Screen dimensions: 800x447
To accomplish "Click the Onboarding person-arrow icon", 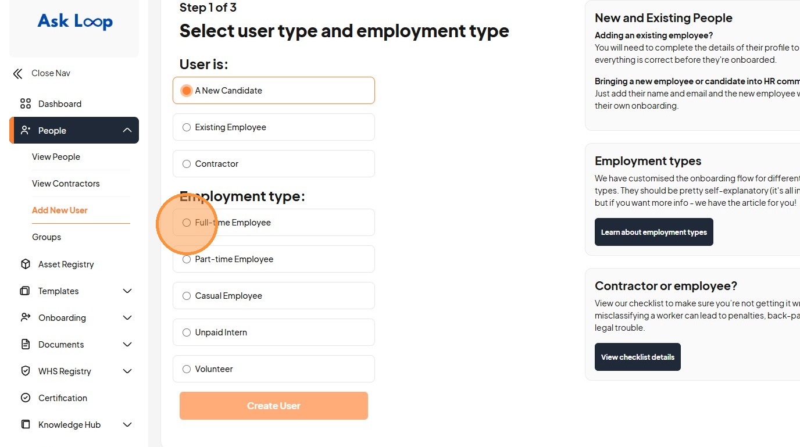I will [x=26, y=318].
